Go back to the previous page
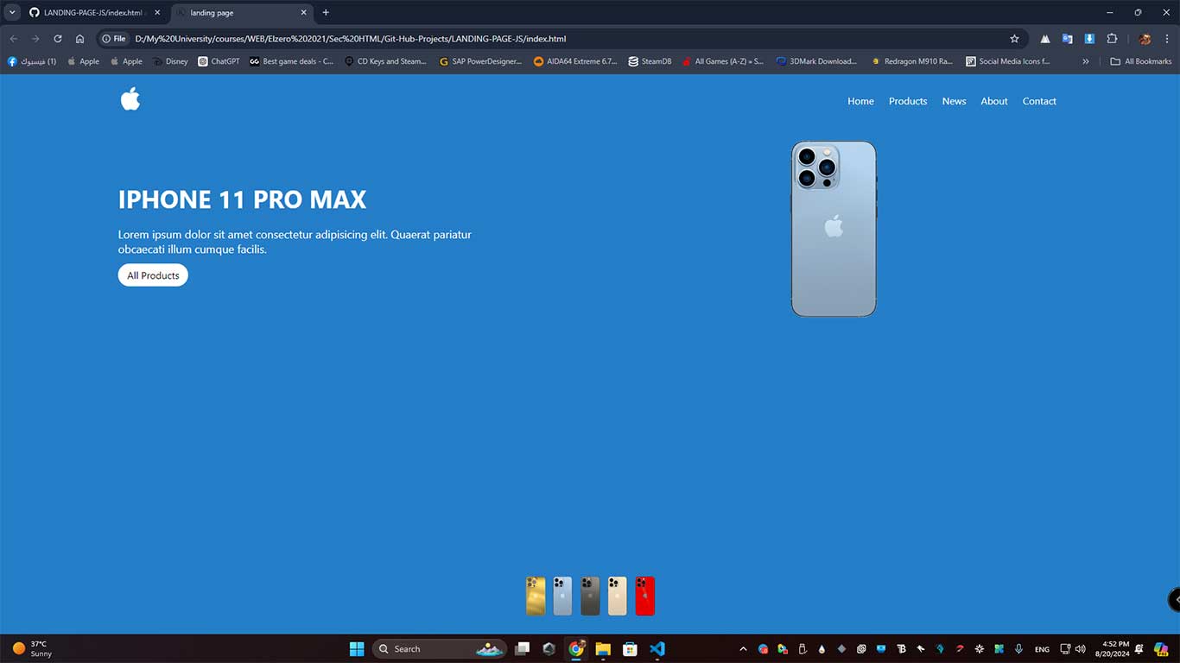 point(14,39)
